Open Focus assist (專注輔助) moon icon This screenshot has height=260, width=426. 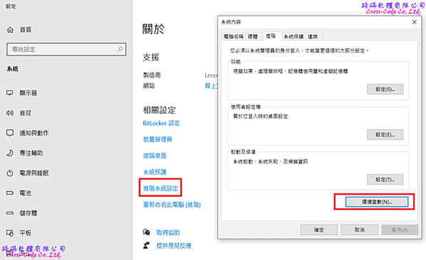(10, 153)
